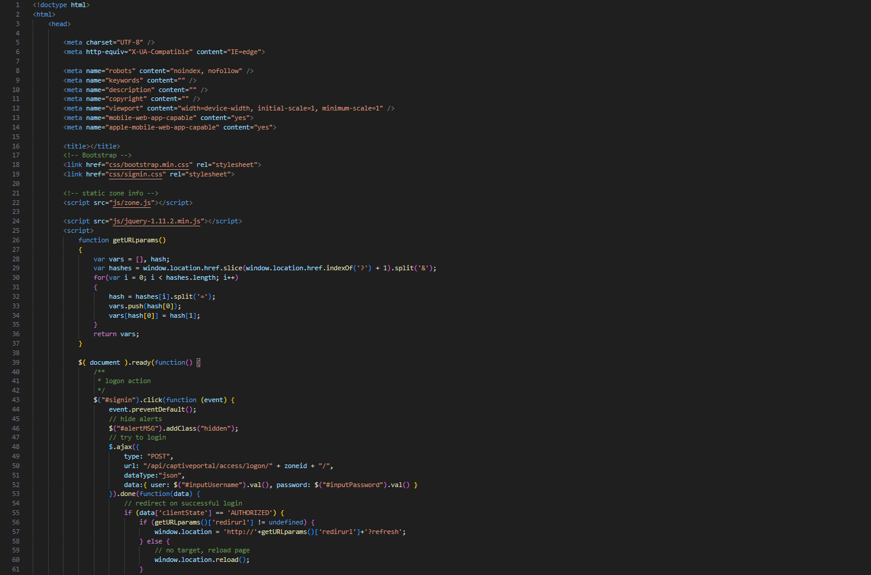
Task: Place cursor on the doctype html declaration
Action: [62, 5]
